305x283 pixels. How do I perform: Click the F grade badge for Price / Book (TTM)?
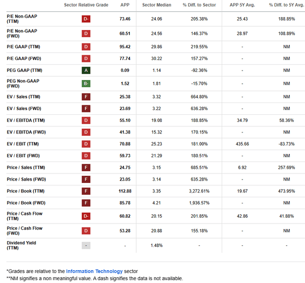point(86,191)
